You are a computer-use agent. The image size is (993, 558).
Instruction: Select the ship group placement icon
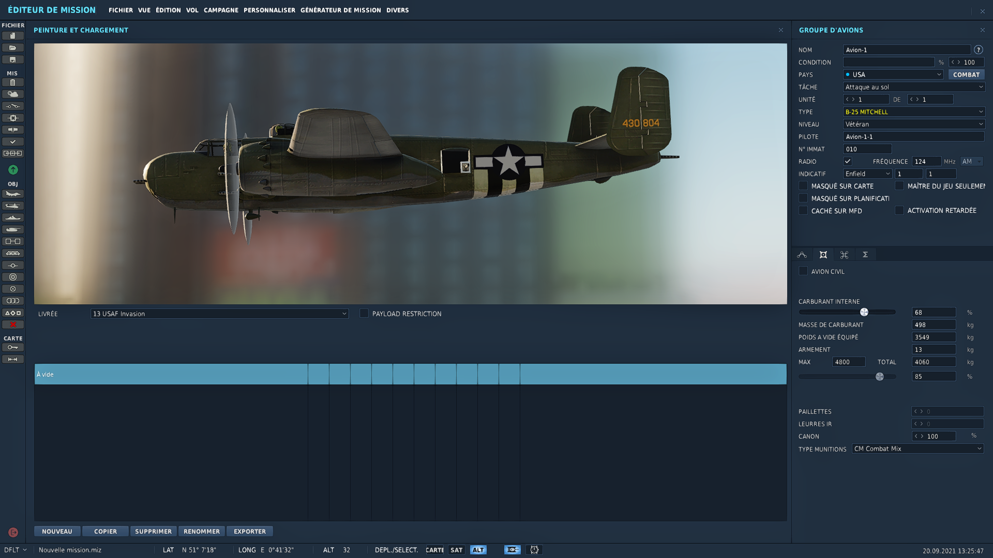pos(13,218)
